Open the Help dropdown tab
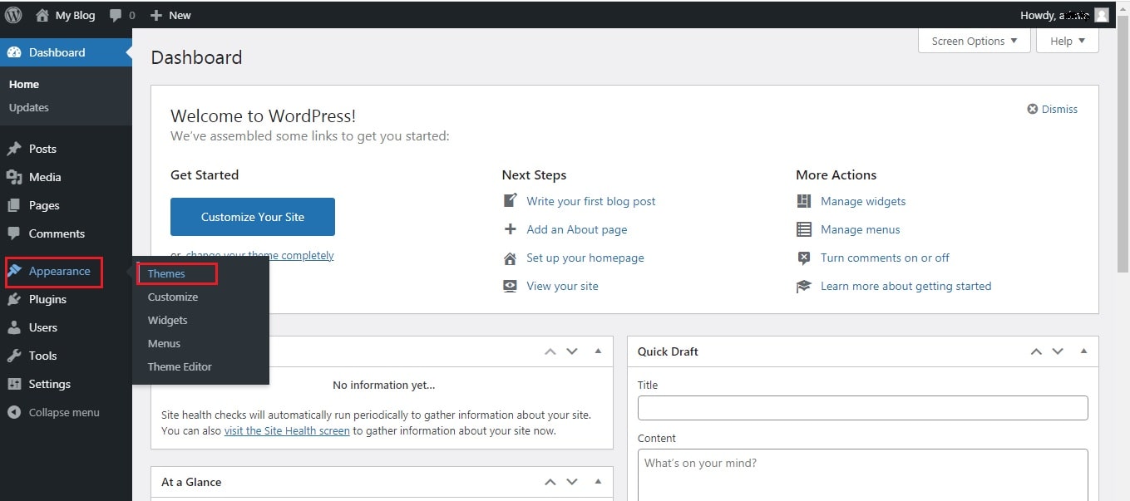The image size is (1130, 501). 1068,41
